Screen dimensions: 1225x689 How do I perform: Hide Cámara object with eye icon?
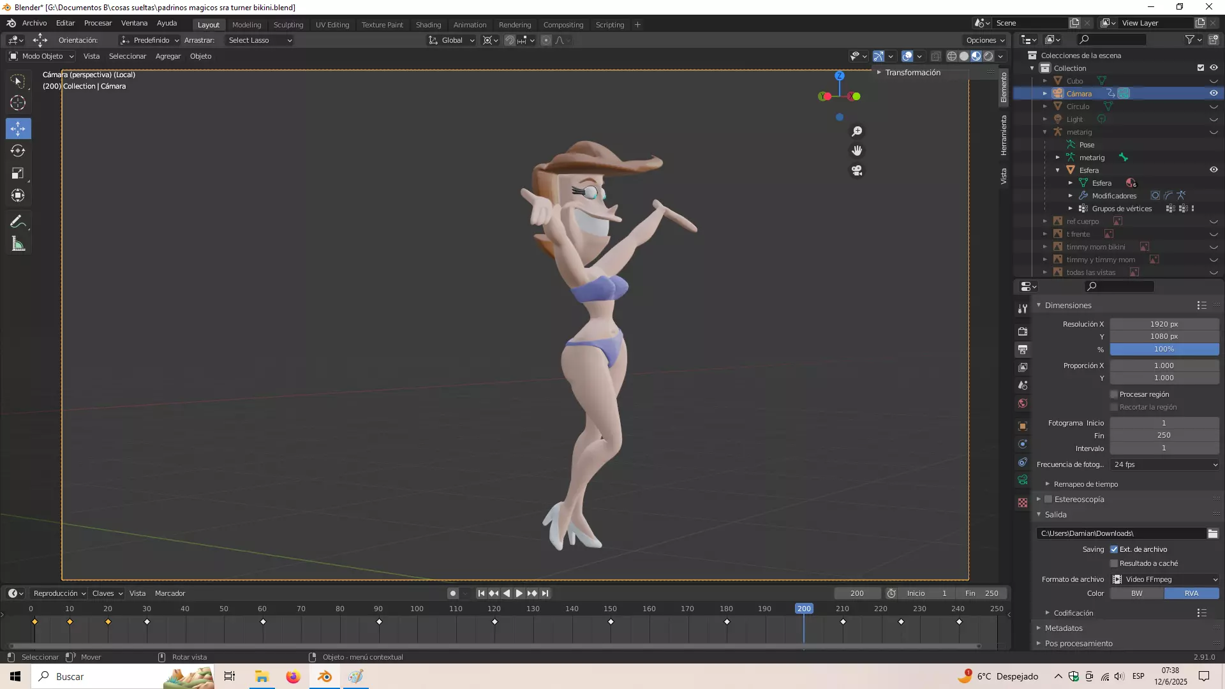(1214, 93)
